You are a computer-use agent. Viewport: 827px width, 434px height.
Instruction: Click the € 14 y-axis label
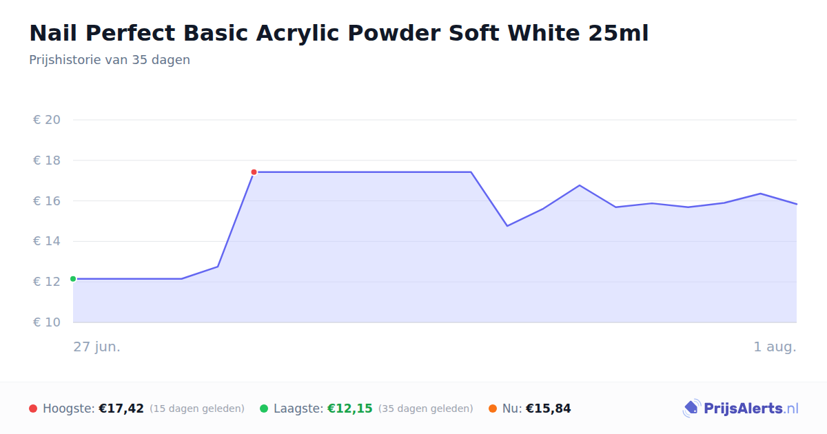point(47,241)
